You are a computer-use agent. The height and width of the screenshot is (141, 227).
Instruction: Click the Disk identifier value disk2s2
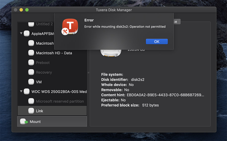137,80
